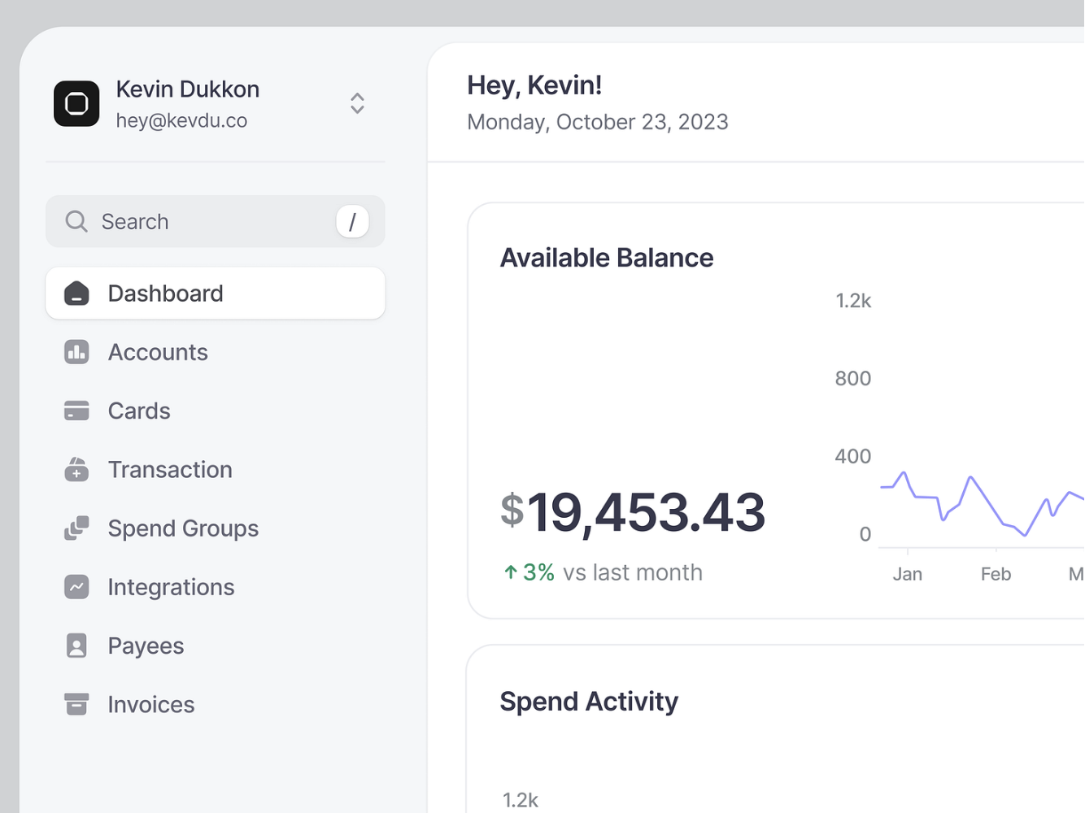Click the Cards credit card icon
1085x813 pixels.
(76, 411)
